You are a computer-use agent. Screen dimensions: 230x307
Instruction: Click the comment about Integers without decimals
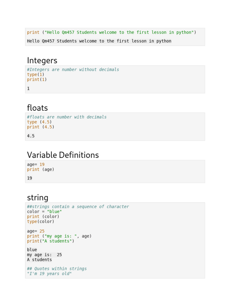(x=73, y=70)
